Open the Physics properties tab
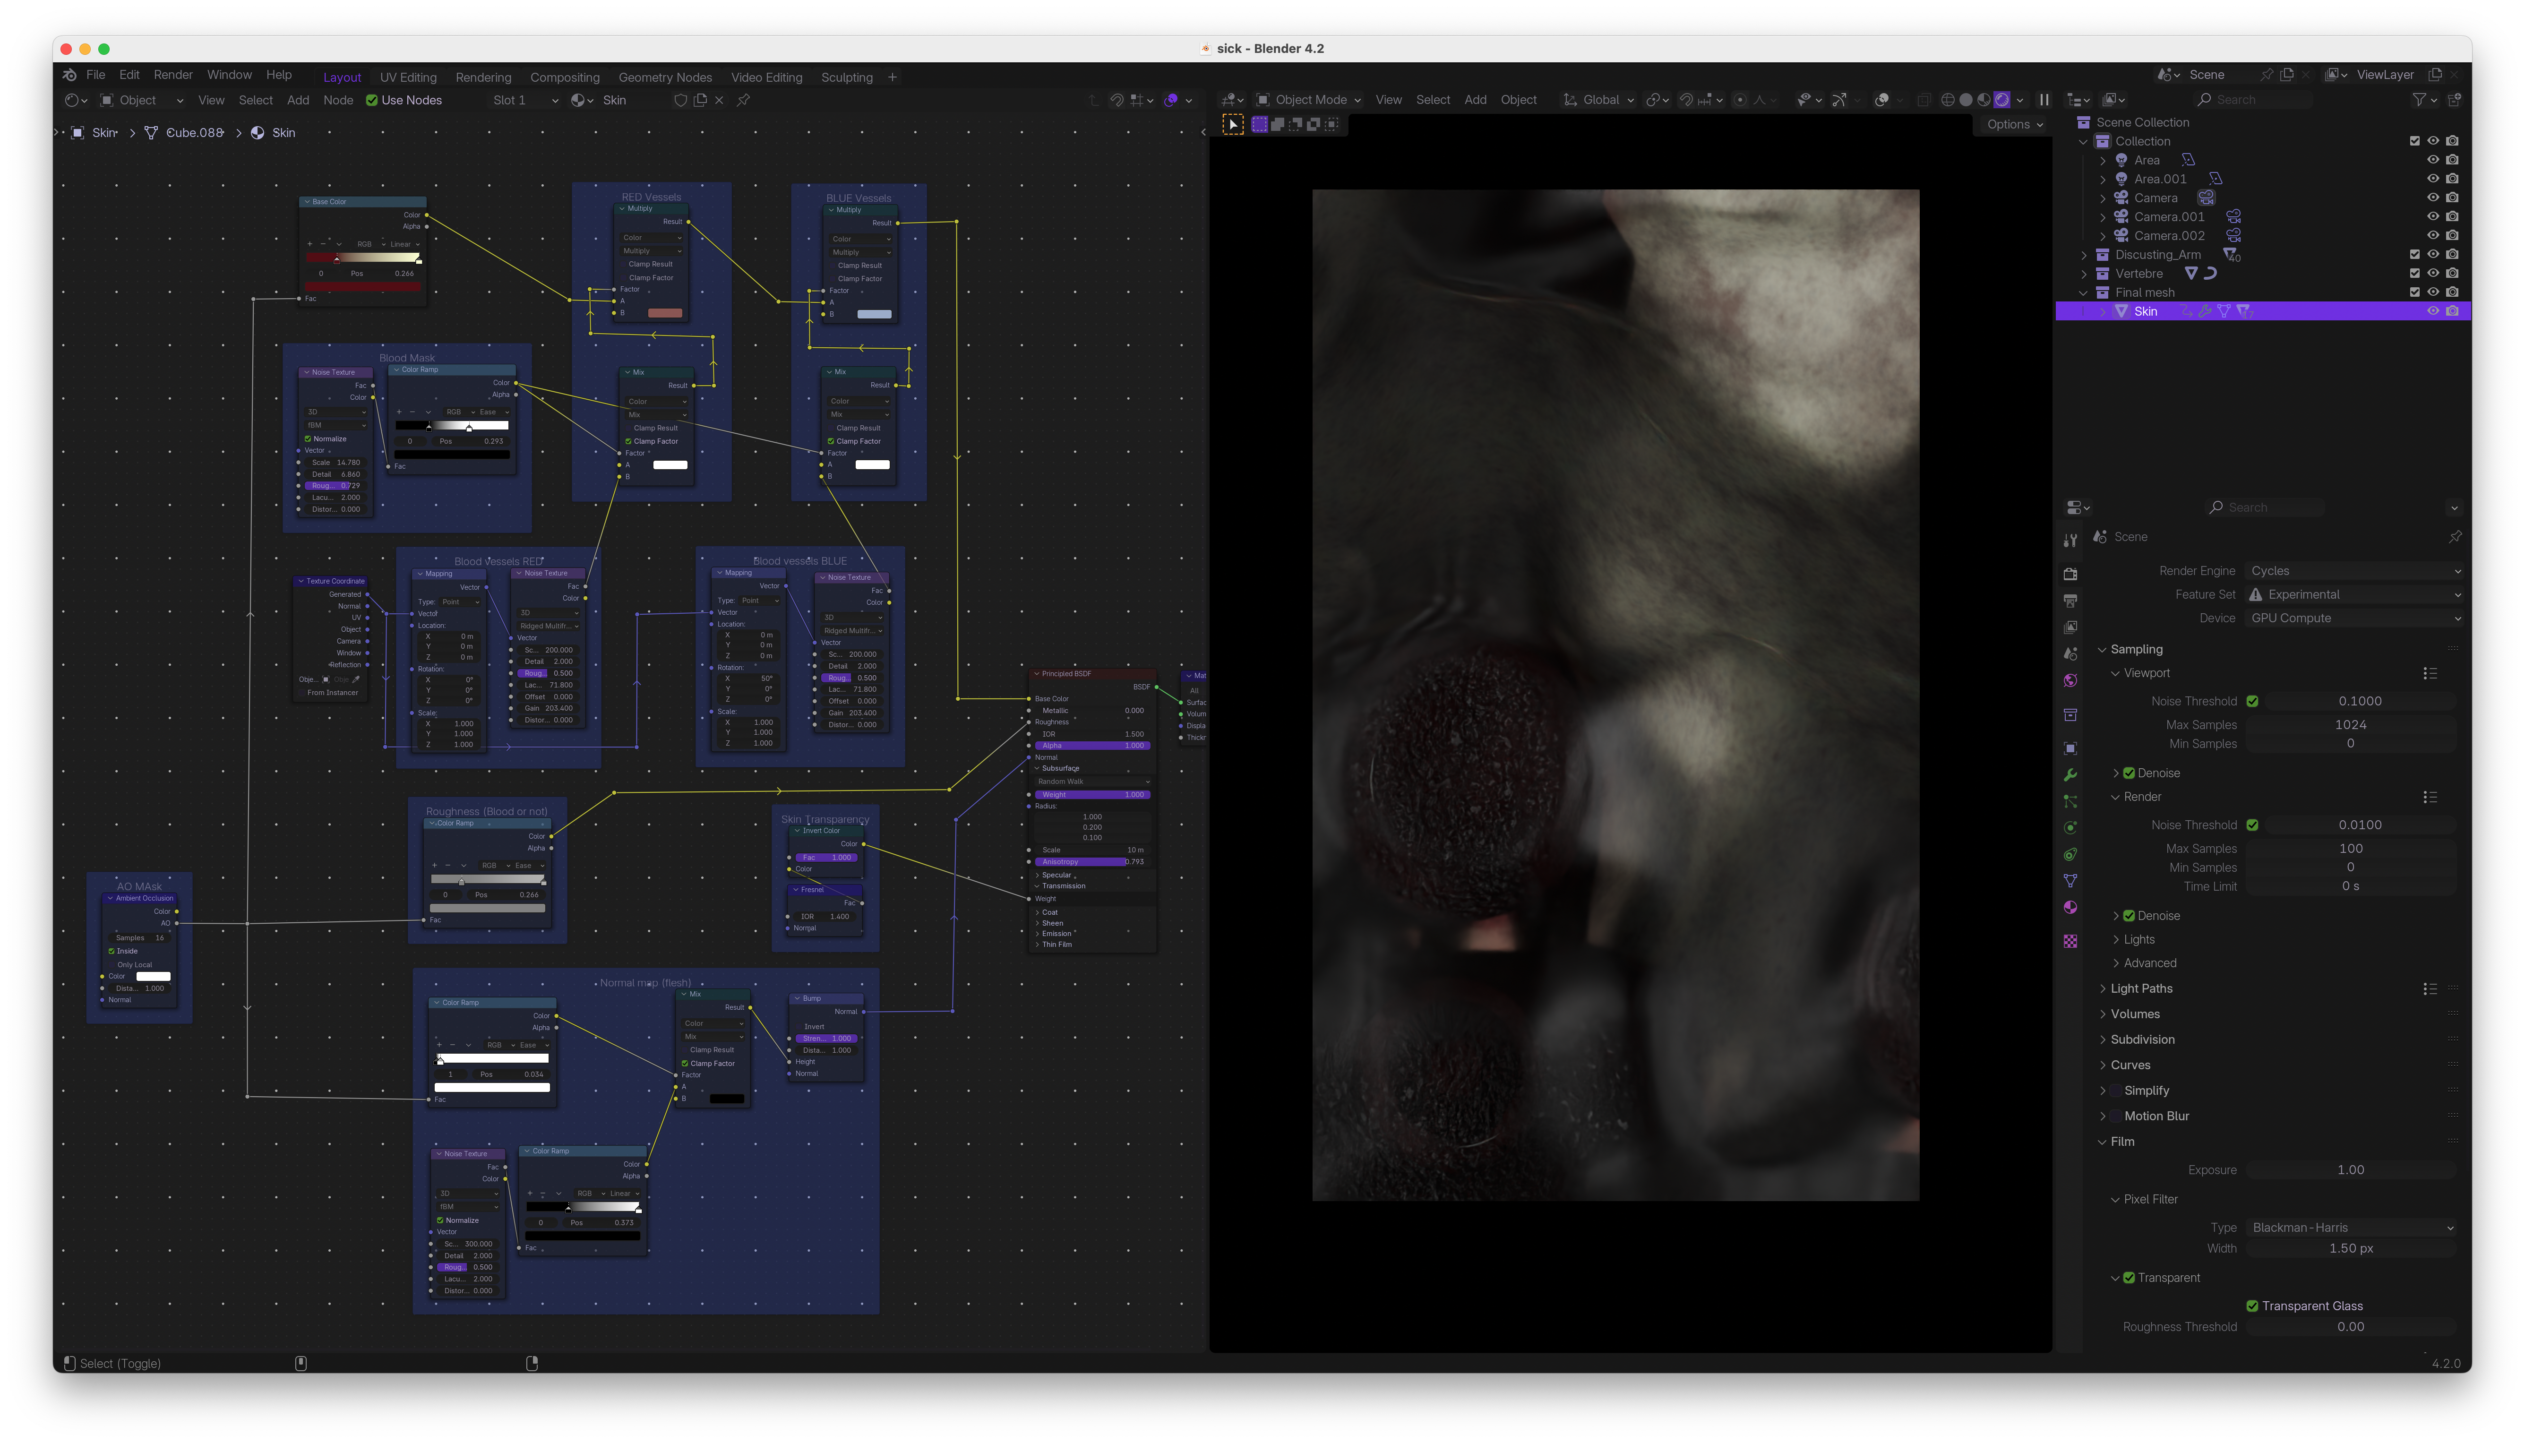The height and width of the screenshot is (1443, 2525). point(2070,827)
